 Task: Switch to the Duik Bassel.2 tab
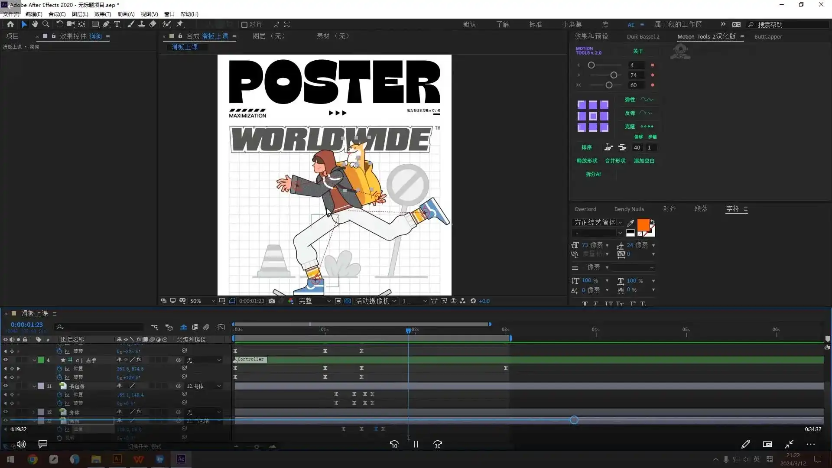[643, 36]
